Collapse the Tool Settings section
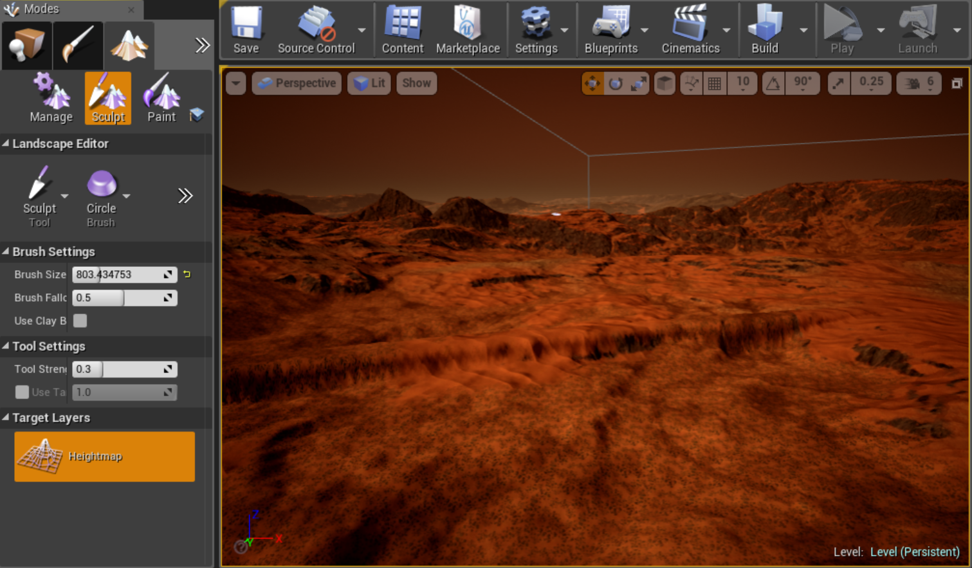Screen dimensions: 972x568 (6, 346)
